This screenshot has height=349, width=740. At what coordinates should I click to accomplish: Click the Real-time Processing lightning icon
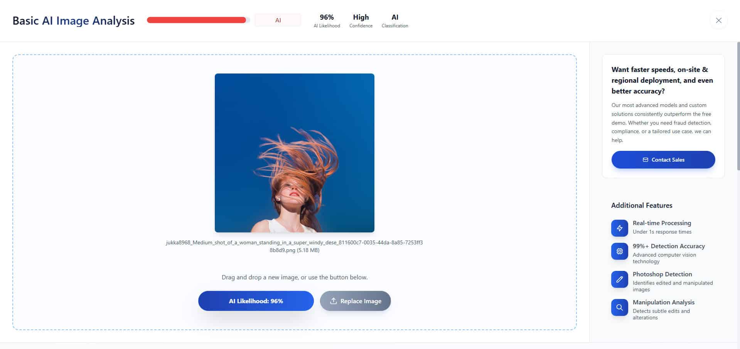[619, 228]
